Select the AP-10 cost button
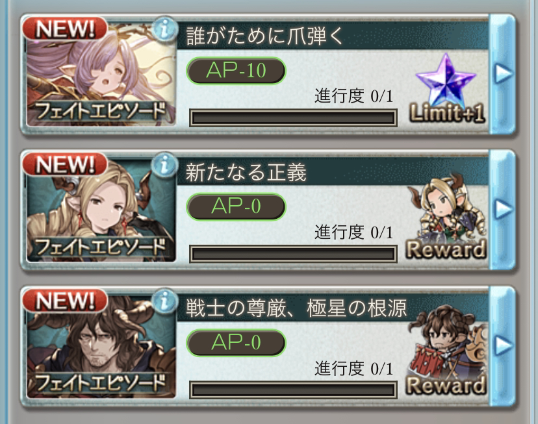The image size is (538, 424). (236, 71)
